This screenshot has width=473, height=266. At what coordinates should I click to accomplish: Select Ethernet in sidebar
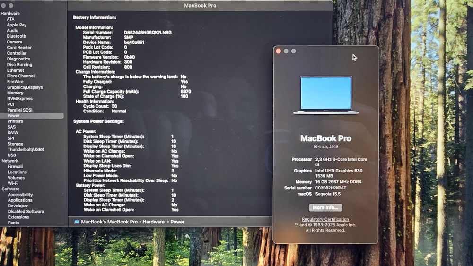click(x=16, y=70)
